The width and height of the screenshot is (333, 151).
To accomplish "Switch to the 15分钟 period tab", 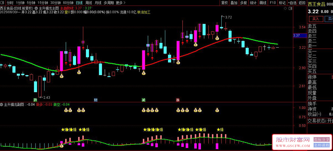I will 43,3.
